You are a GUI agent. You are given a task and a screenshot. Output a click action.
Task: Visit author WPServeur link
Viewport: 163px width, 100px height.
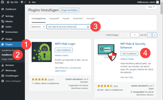pyautogui.click(x=64, y=68)
